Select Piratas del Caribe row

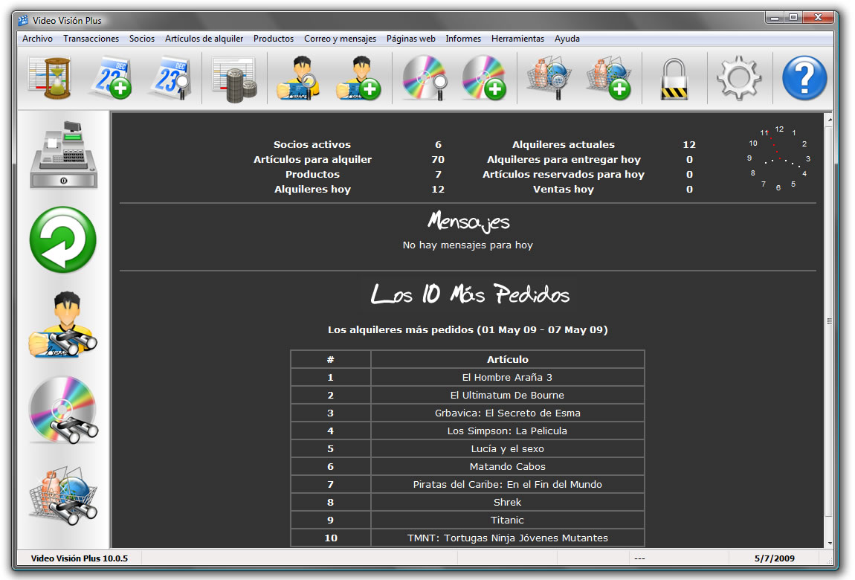click(x=468, y=484)
